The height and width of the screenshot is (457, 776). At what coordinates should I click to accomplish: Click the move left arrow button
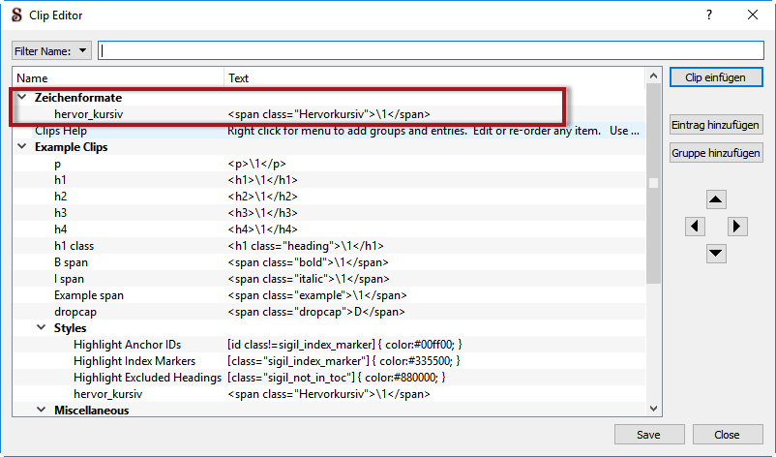(x=694, y=227)
